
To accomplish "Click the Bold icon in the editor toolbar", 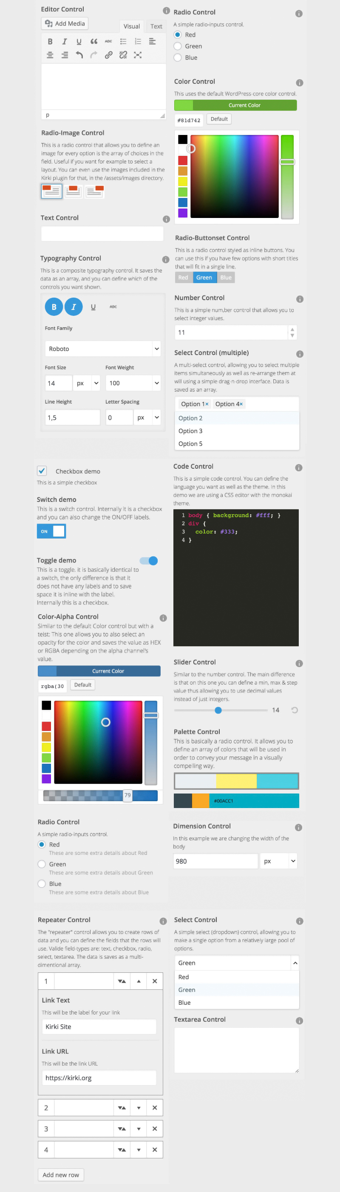I will (x=50, y=42).
